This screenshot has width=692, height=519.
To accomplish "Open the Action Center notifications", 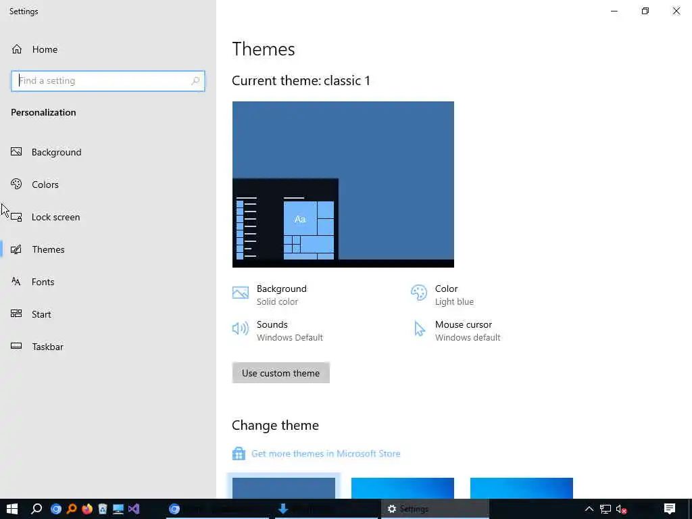I will [670, 509].
